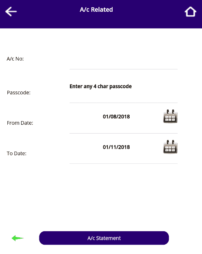Tap the To Date: label
The image size is (202, 254).
pyautogui.click(x=17, y=153)
